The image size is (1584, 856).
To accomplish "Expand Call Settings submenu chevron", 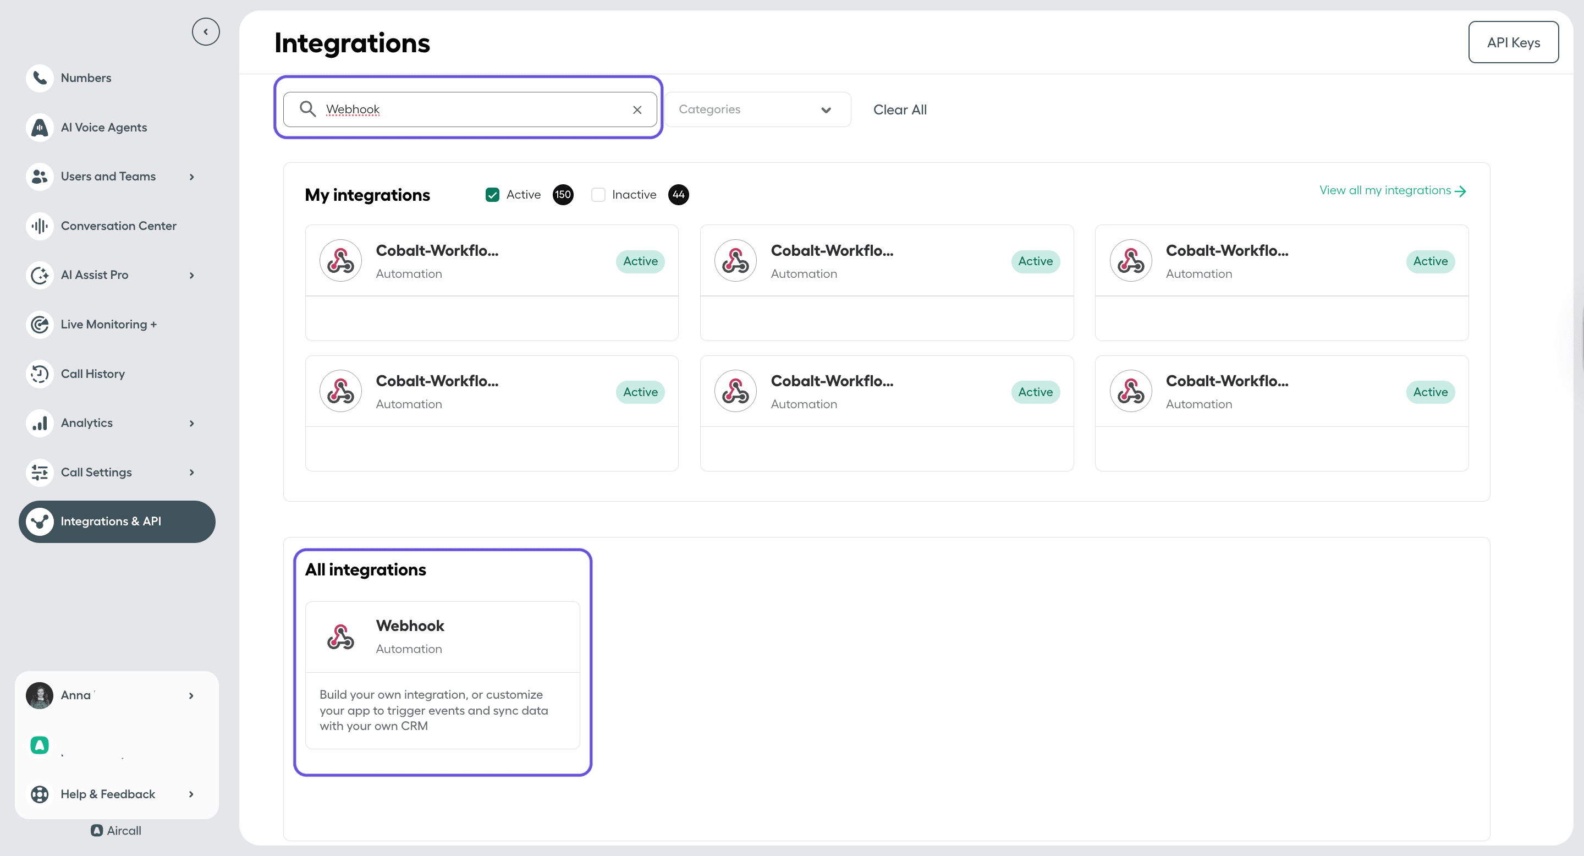I will [191, 472].
